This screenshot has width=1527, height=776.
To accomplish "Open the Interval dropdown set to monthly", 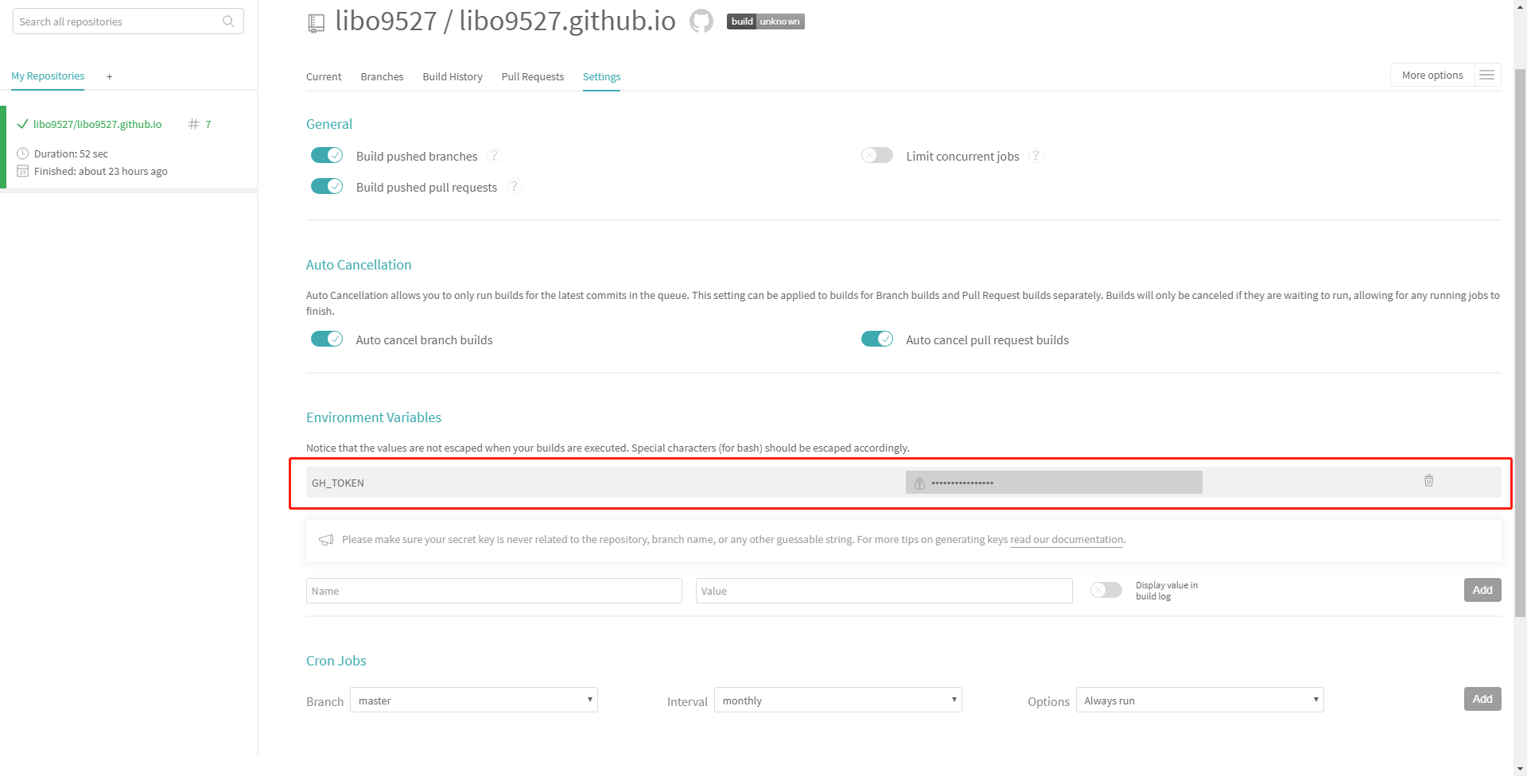I will 838,700.
